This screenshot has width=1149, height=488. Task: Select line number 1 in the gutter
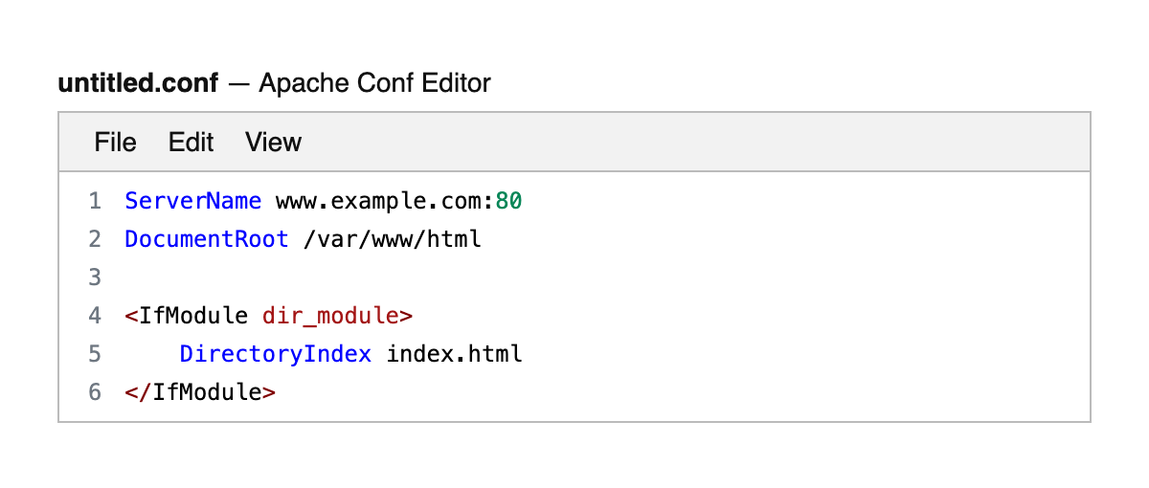(x=94, y=202)
